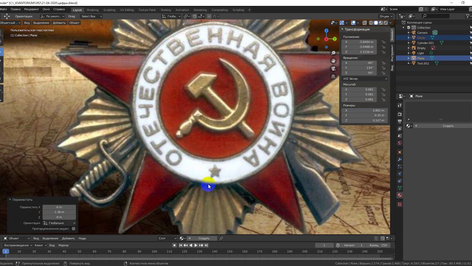Switch to the Shading workspace tab
The width and height of the screenshot is (472, 266).
(166, 10)
